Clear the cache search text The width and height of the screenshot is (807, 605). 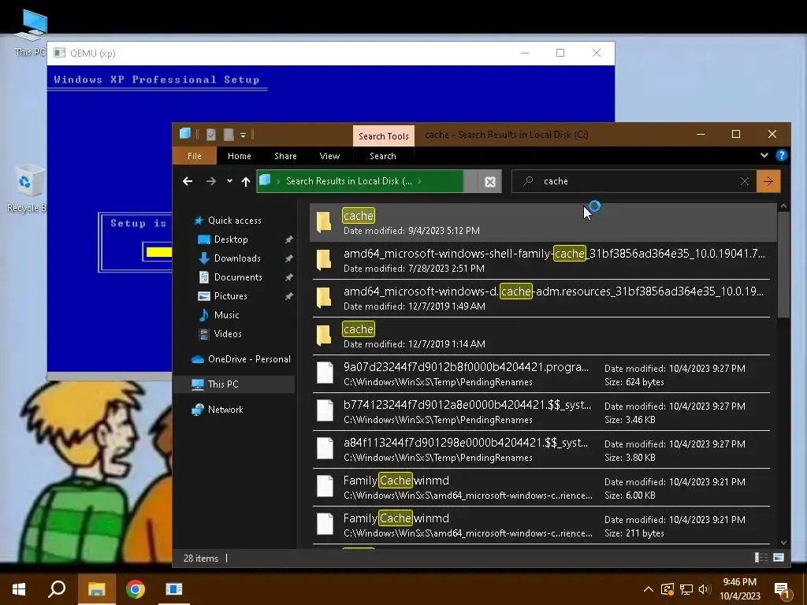click(744, 181)
